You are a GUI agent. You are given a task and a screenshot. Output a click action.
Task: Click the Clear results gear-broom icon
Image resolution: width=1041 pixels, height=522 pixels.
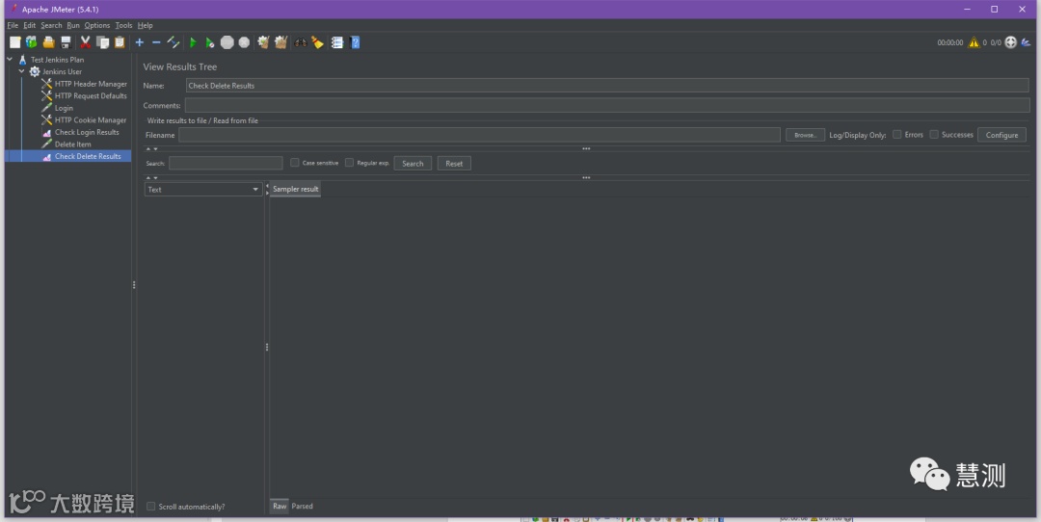pos(263,42)
